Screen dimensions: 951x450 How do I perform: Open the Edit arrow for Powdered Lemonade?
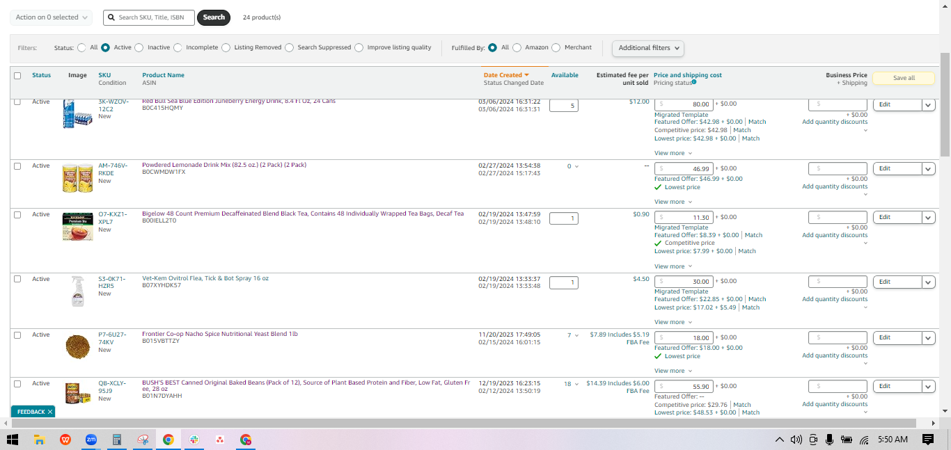point(928,168)
